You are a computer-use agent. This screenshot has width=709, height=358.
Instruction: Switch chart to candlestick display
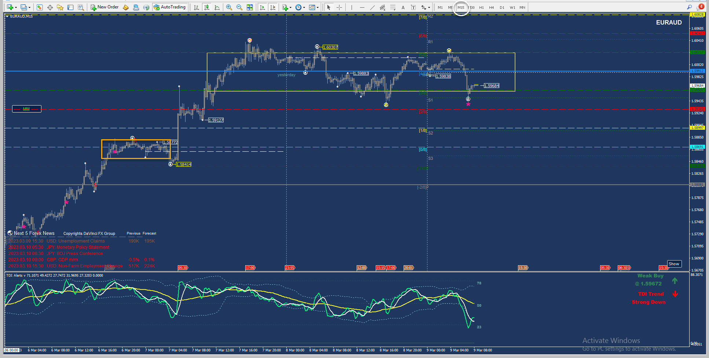tap(207, 7)
